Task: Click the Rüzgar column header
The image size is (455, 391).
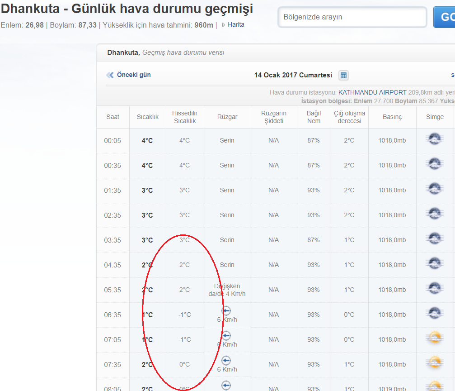Action: pyautogui.click(x=227, y=117)
